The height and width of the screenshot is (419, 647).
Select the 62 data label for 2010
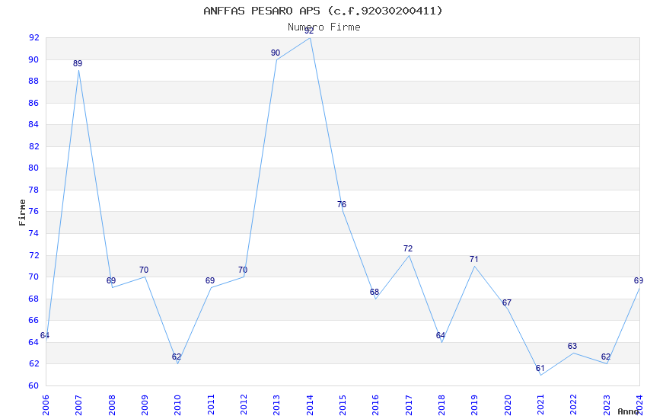click(x=177, y=357)
